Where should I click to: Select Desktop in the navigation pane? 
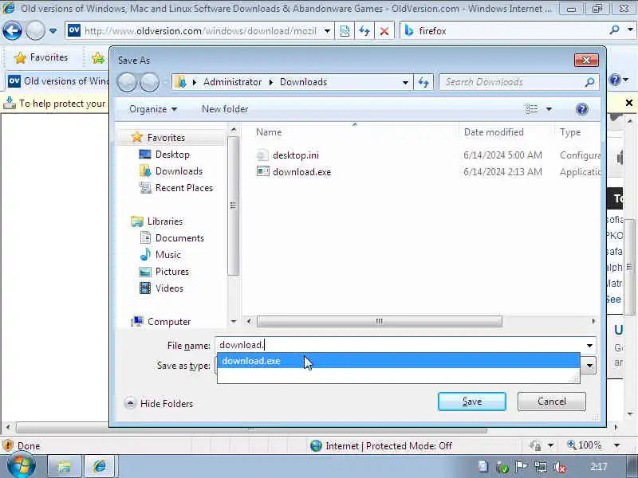coord(172,155)
